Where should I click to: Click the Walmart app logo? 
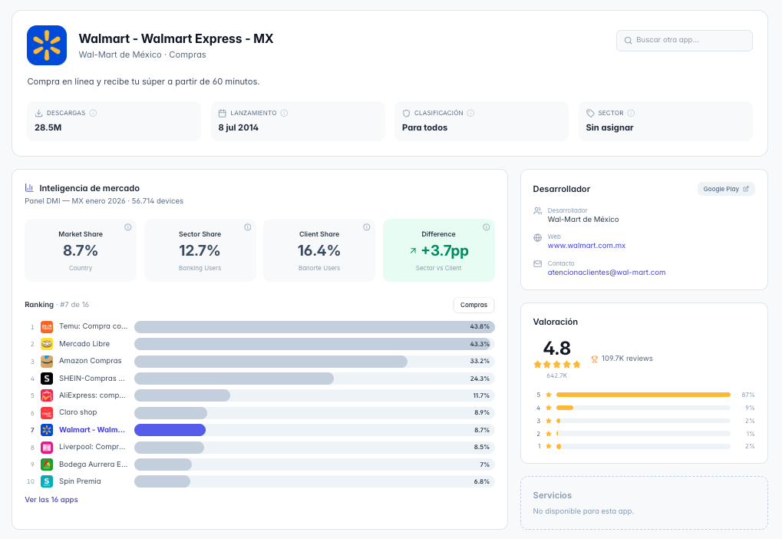(47, 45)
